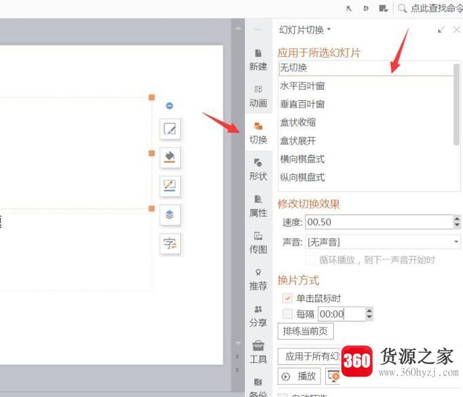This screenshot has height=397, width=463.
Task: Decrease the 每隔 time with down arrow
Action: tap(369, 317)
